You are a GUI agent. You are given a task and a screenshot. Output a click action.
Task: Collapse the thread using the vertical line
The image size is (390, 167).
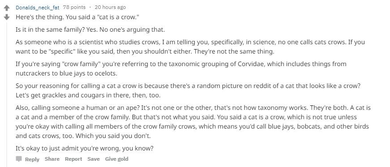[x=7, y=94]
